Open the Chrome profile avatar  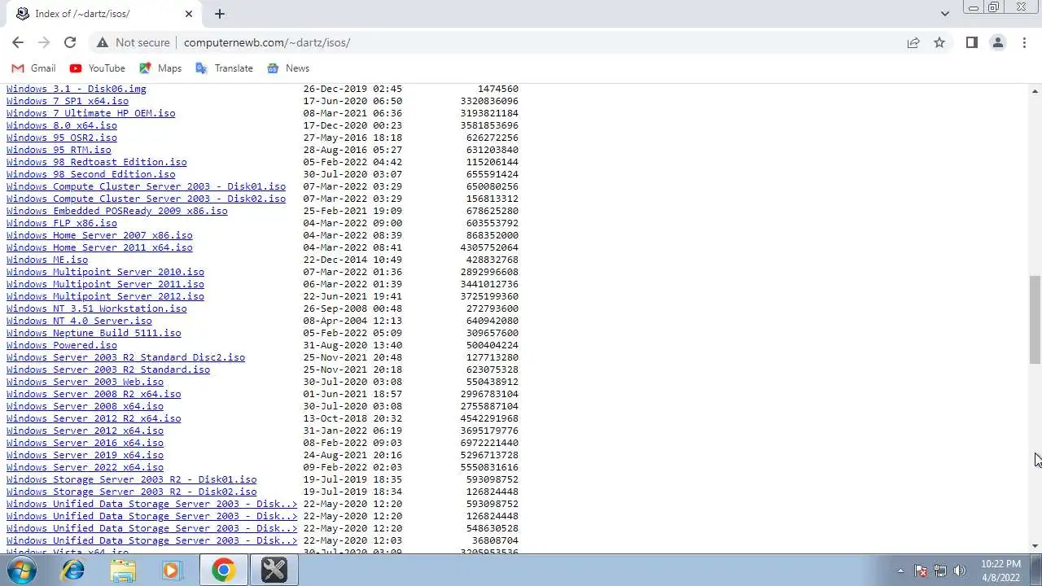pos(998,42)
